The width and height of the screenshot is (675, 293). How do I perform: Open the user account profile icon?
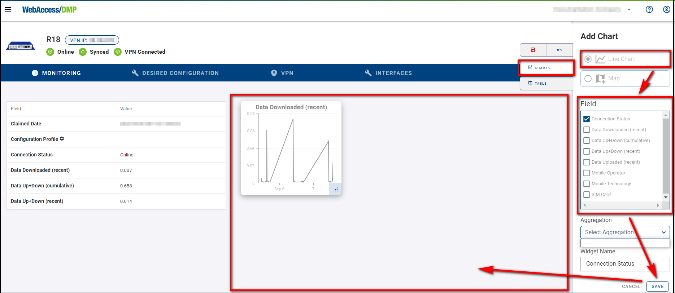[666, 9]
